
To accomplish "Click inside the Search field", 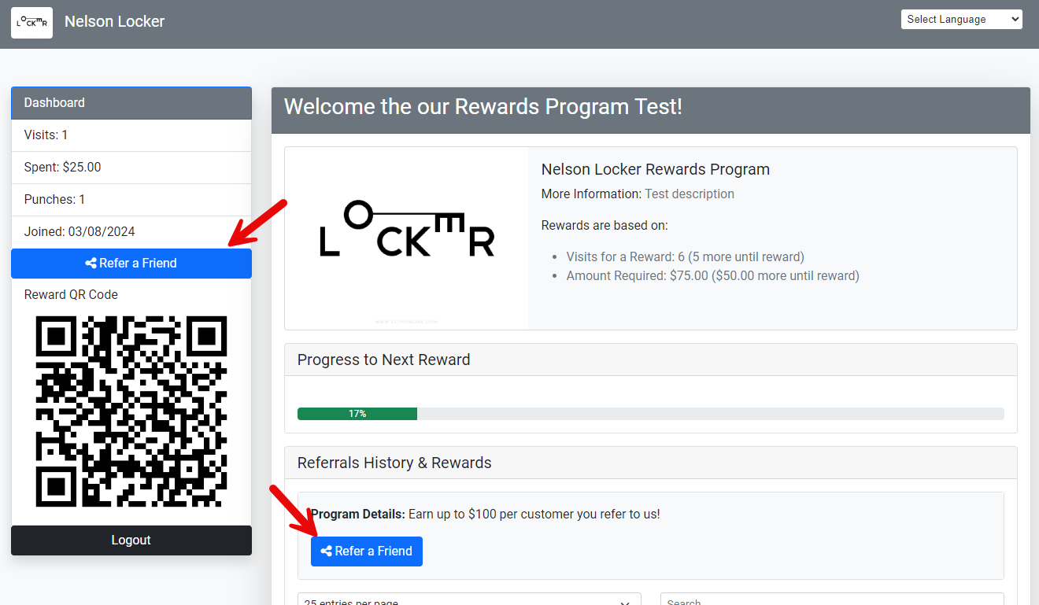I will [831, 601].
